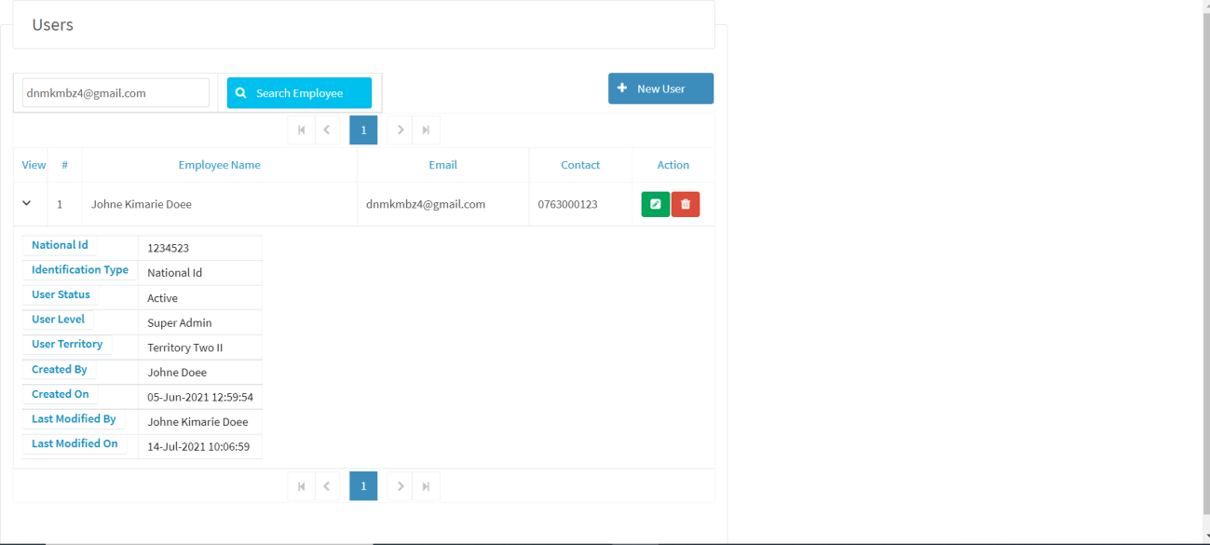Go to next page in top pagination
The image size is (1210, 545).
pyautogui.click(x=401, y=130)
